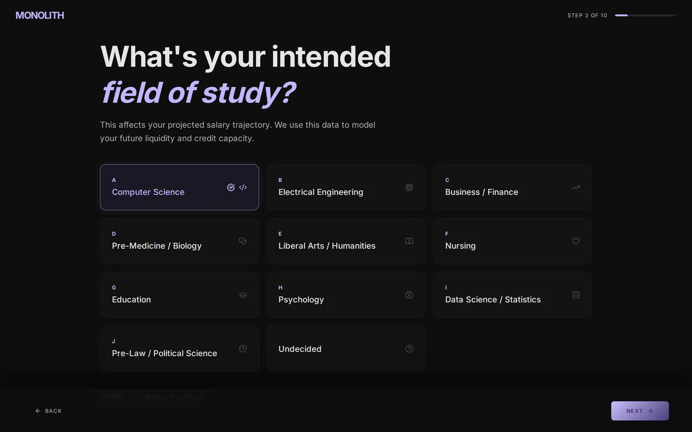Screen dimensions: 692x432
Task: Click the database icon on Data Science / Statistics
Action: click(x=576, y=295)
